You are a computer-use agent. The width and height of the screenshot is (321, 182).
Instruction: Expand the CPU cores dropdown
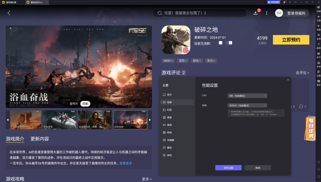(x=247, y=96)
